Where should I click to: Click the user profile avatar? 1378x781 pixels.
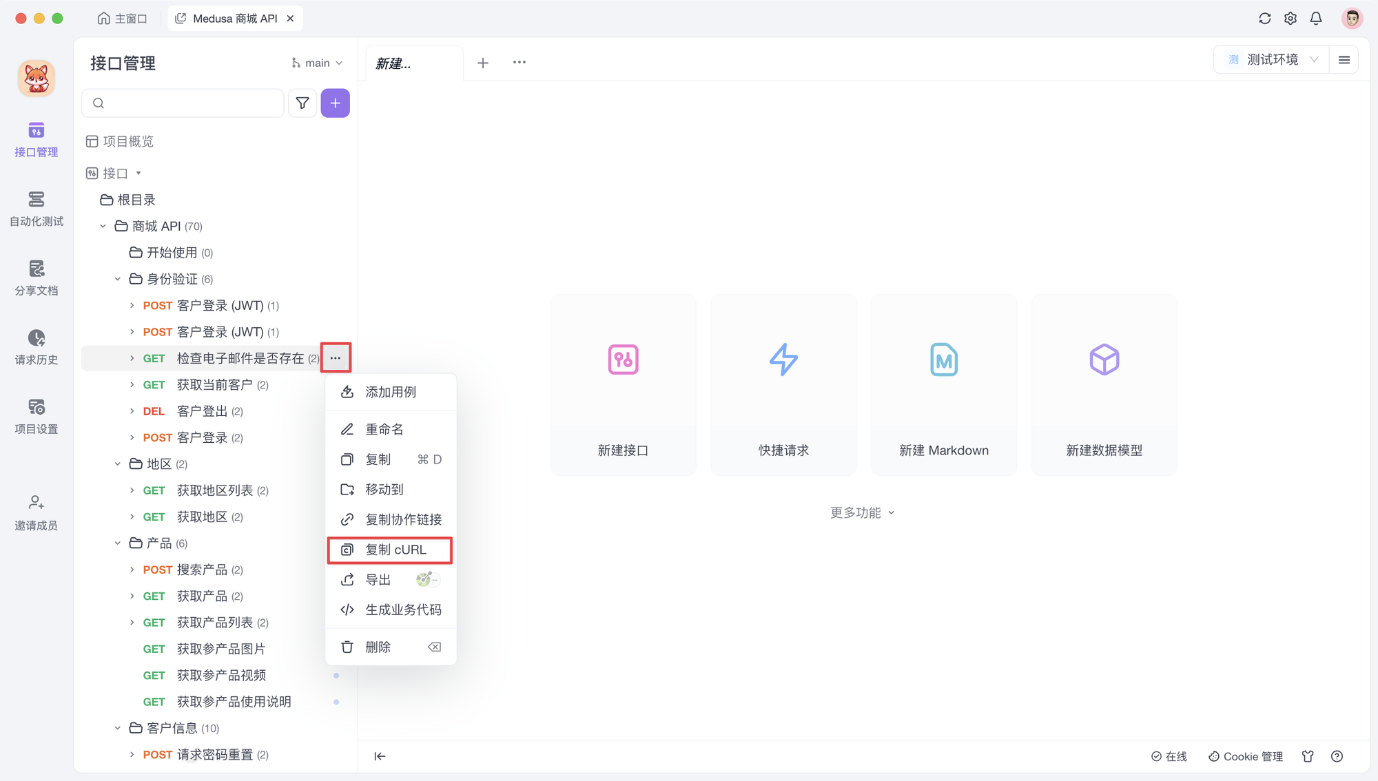coord(1352,19)
